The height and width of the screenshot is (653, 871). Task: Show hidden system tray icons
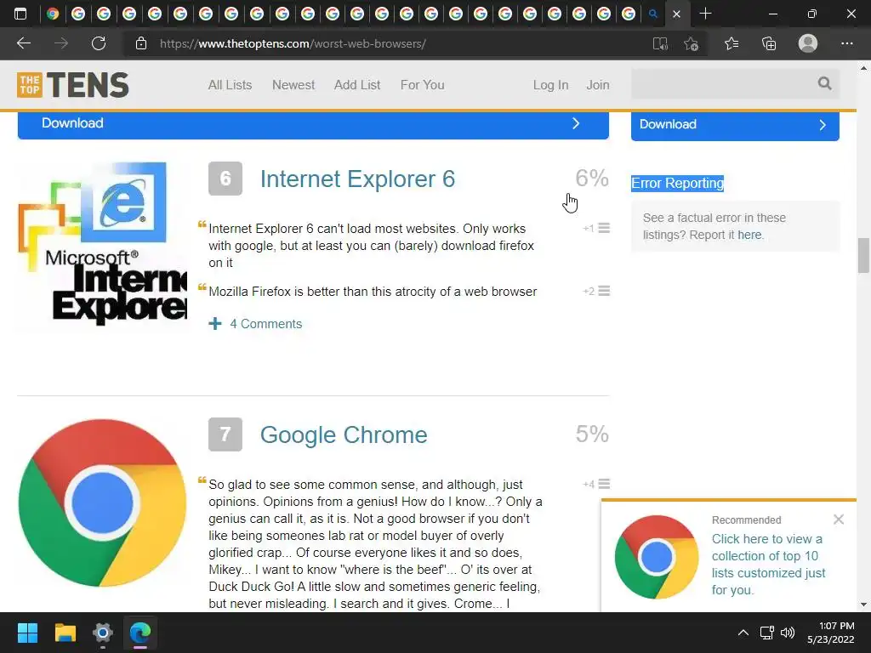coord(743,633)
